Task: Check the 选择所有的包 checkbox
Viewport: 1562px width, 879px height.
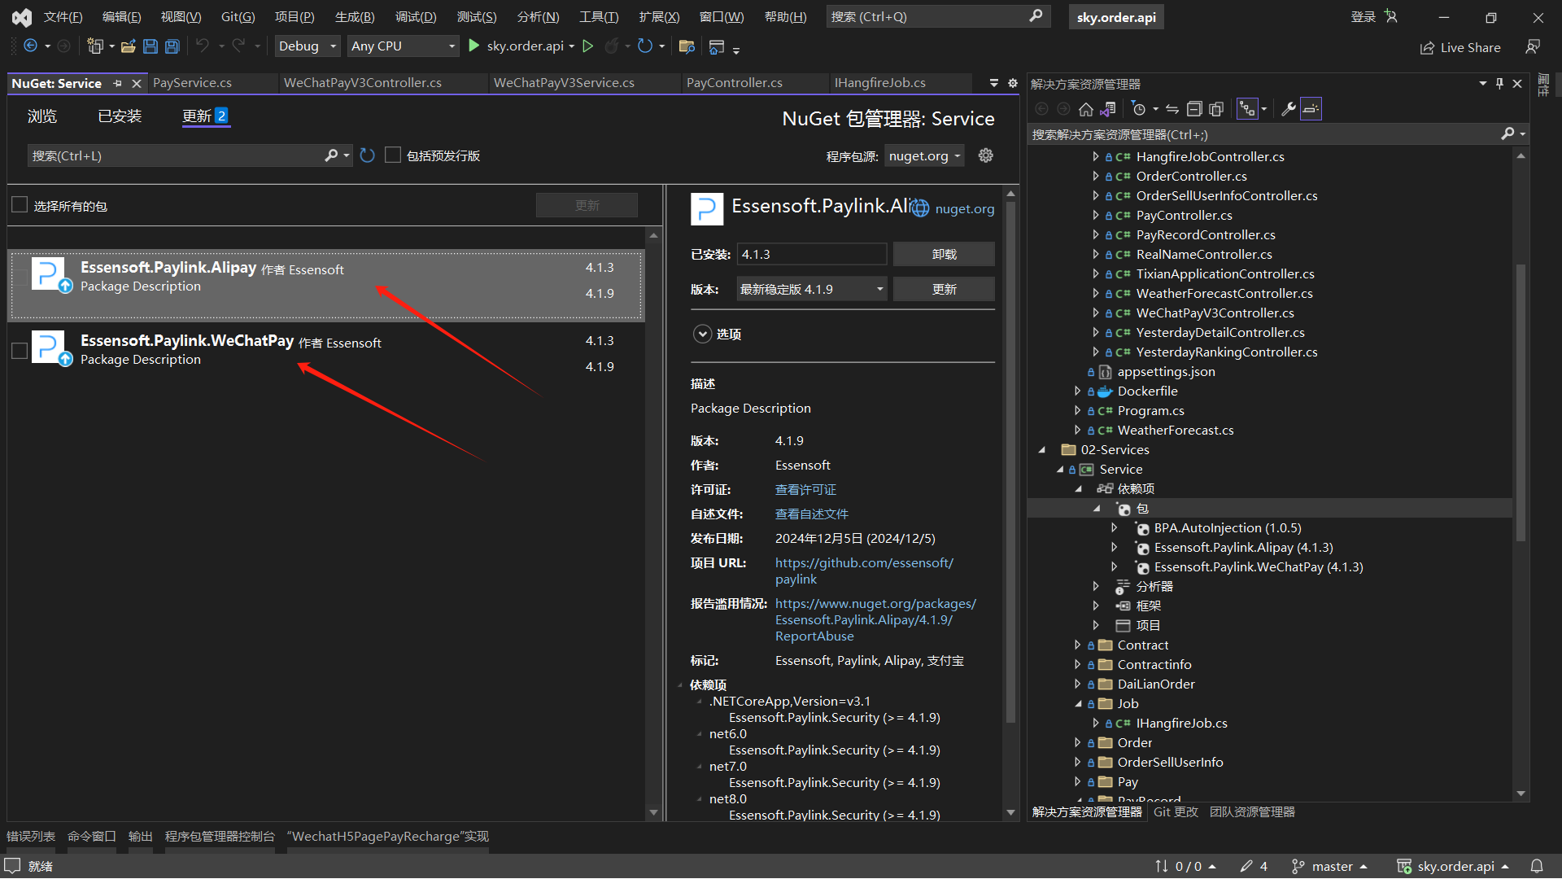Action: (x=20, y=205)
